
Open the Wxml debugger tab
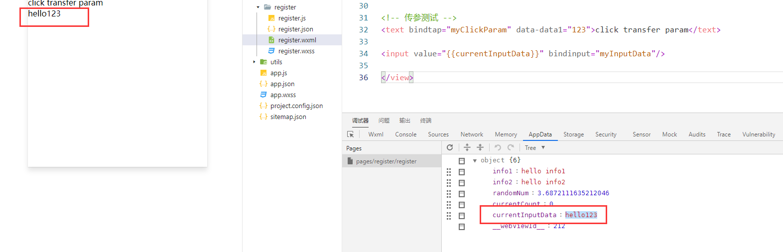[376, 134]
